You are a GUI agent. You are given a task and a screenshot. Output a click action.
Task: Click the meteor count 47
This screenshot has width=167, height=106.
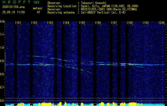(38, 12)
